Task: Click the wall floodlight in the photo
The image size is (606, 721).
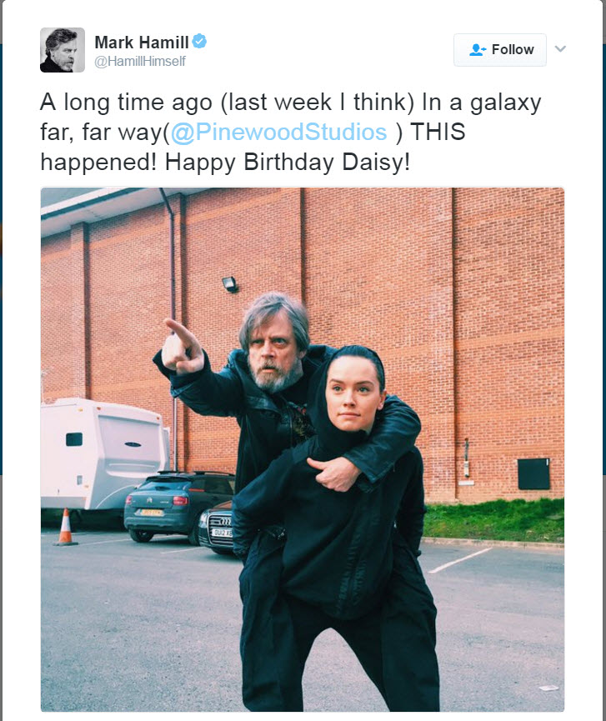Action: click(230, 284)
